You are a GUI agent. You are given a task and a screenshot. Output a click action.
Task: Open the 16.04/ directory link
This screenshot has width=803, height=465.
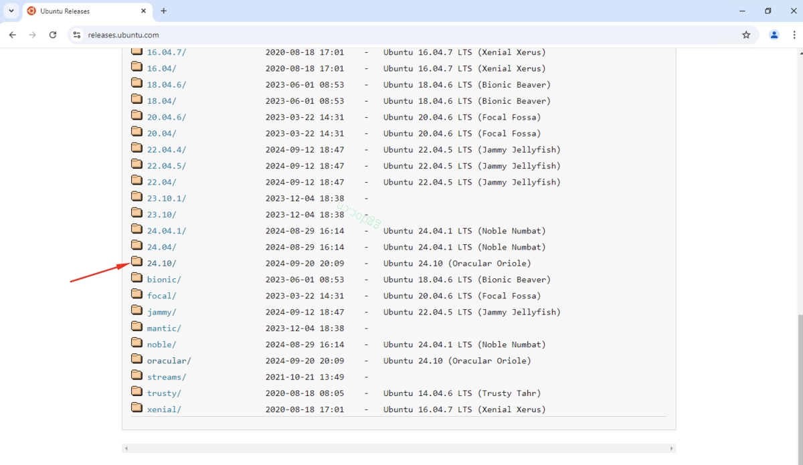162,69
